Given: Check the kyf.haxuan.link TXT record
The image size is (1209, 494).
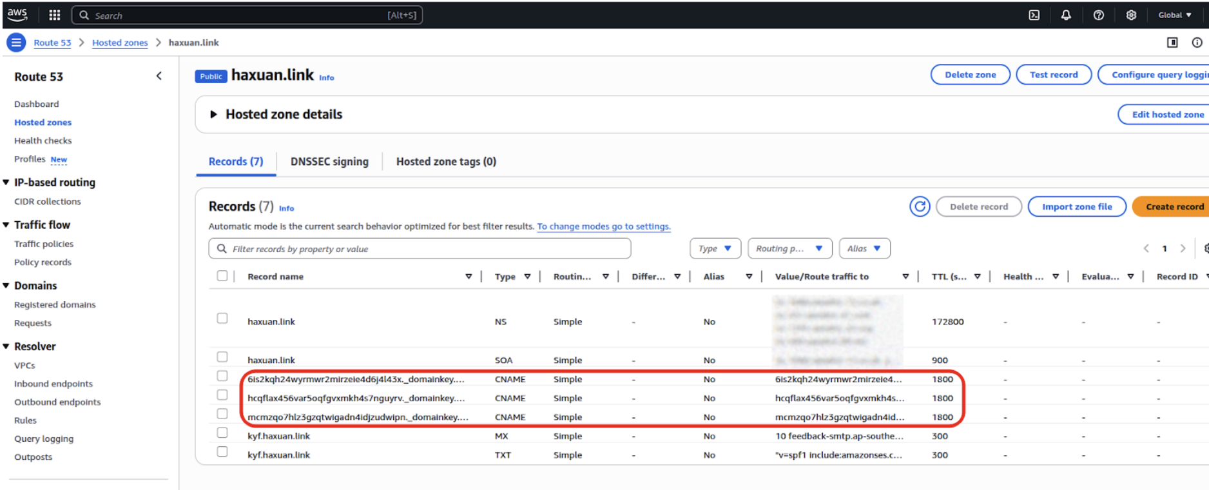Looking at the screenshot, I should (x=222, y=452).
